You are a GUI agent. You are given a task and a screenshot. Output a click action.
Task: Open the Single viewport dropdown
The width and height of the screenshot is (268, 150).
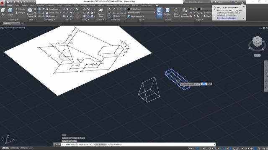tap(136, 16)
